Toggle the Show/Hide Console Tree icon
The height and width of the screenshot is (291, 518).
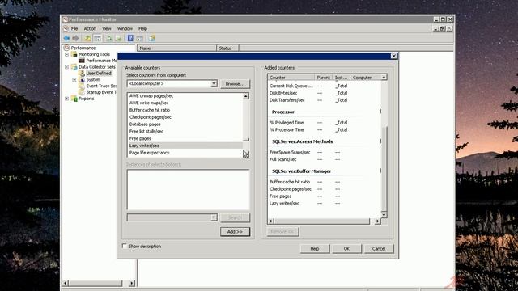click(97, 38)
